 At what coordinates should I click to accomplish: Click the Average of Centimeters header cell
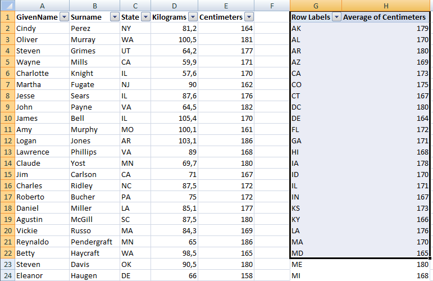(386, 17)
